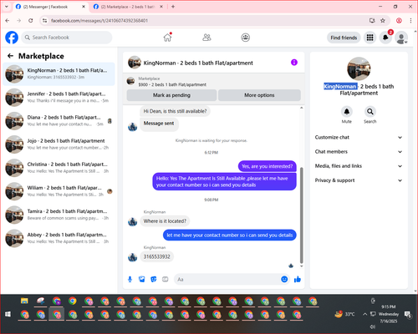Open the Notifications bell icon

[385, 38]
